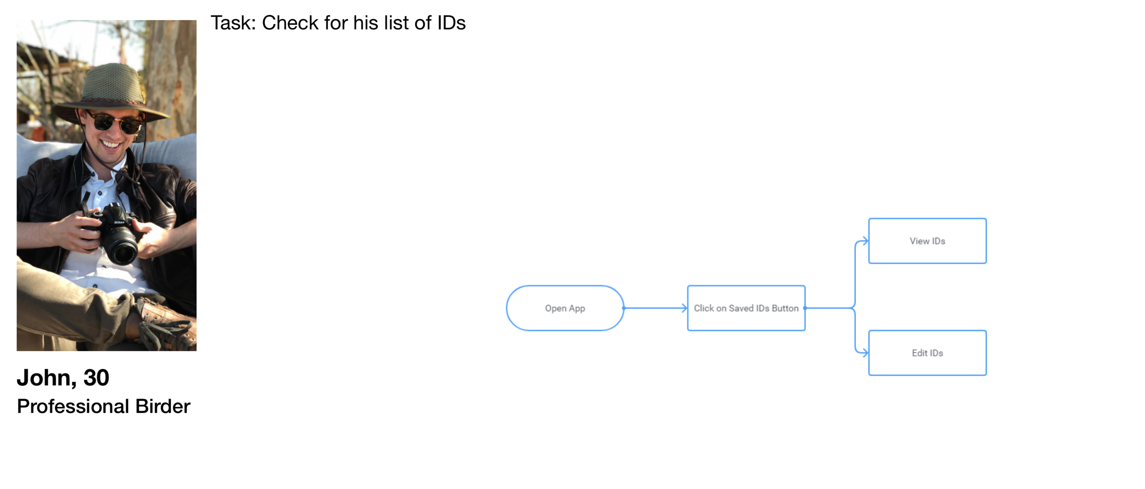Click the arrowhead pointing to Edit IDs

(x=865, y=353)
